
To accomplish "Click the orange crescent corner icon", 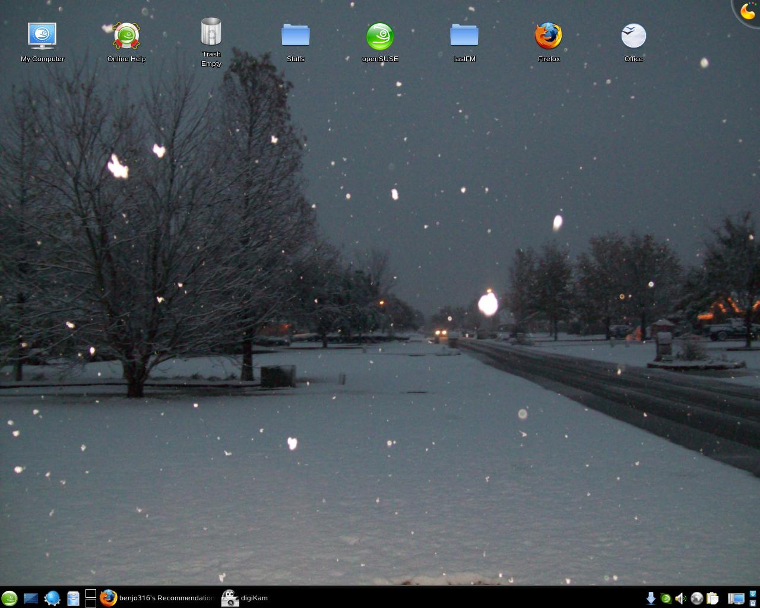I will tap(748, 11).
